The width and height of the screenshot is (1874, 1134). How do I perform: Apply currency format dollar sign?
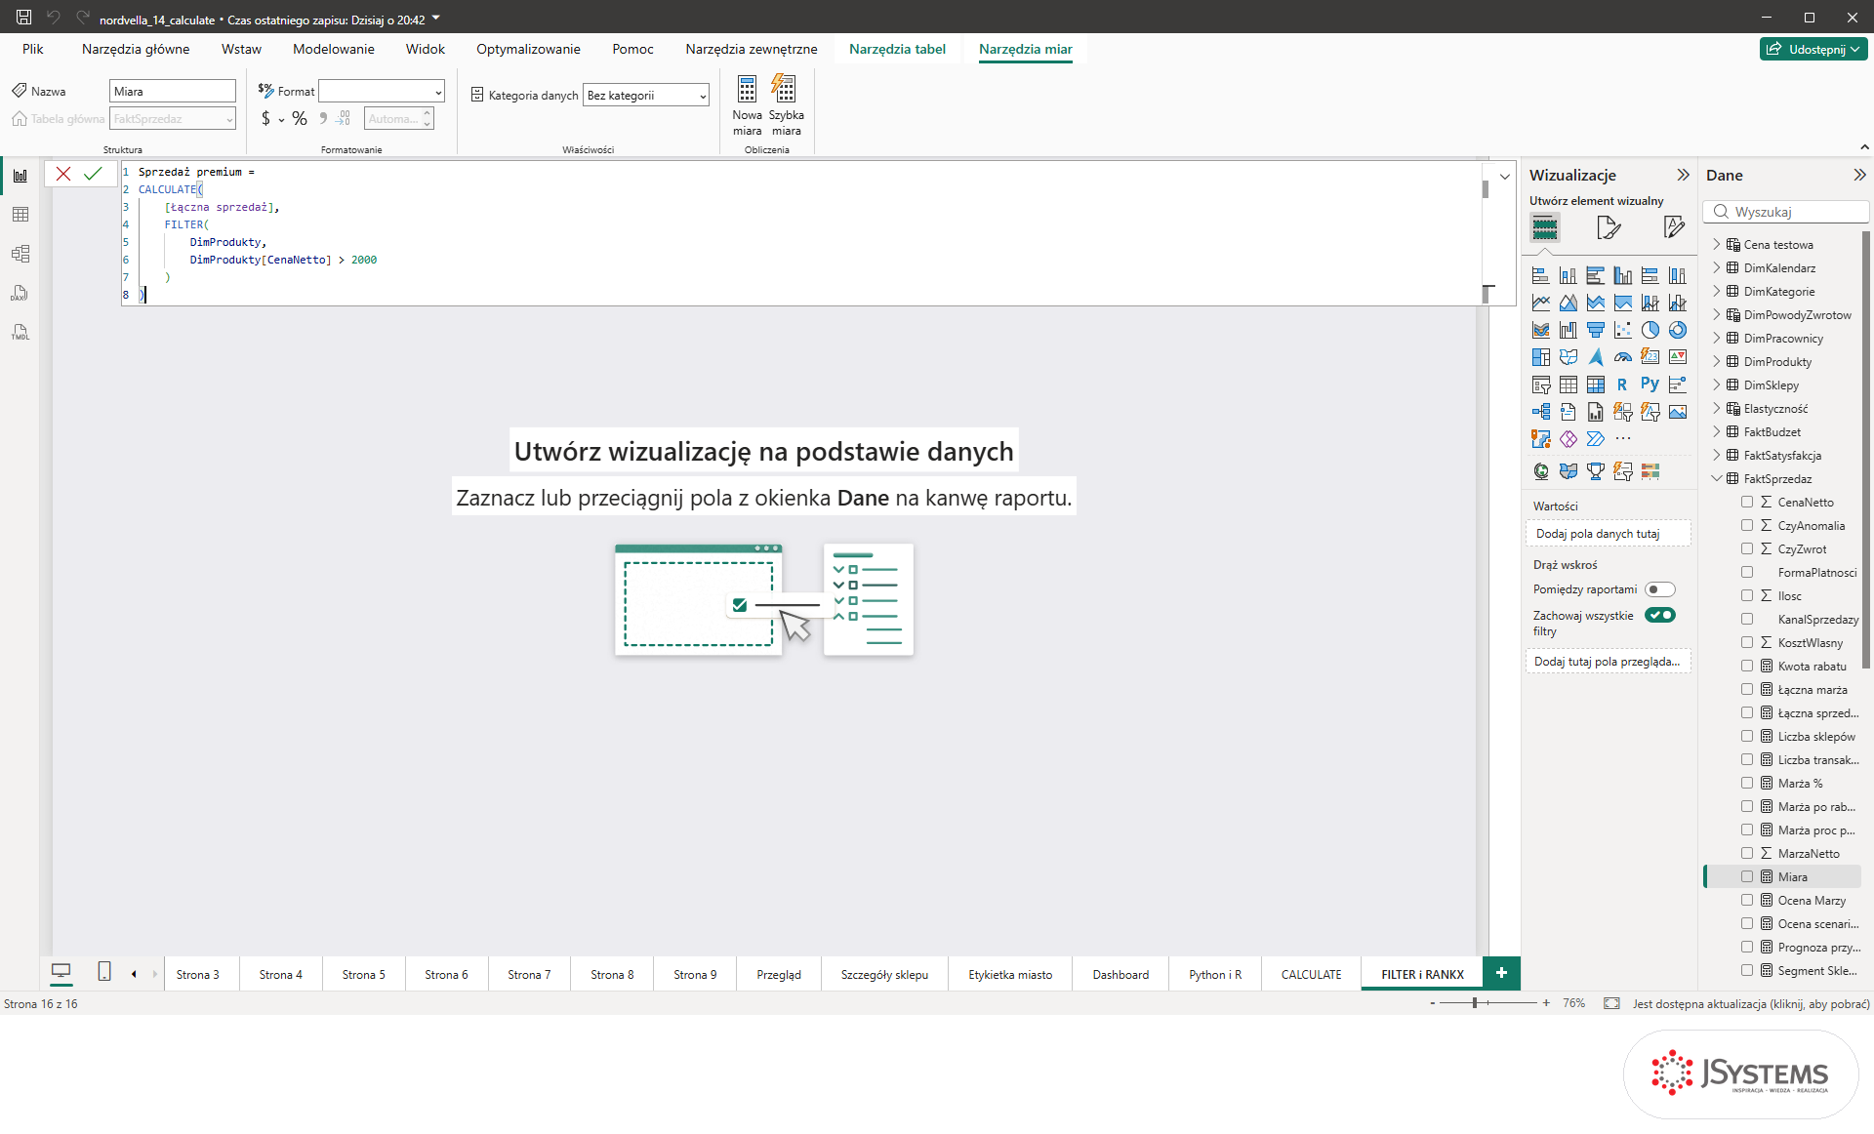click(x=265, y=119)
